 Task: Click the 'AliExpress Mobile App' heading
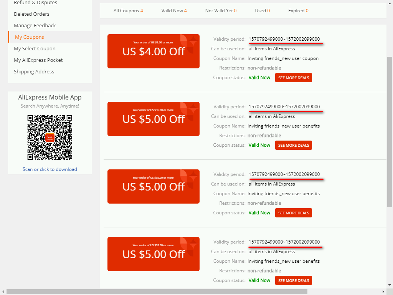tap(50, 97)
